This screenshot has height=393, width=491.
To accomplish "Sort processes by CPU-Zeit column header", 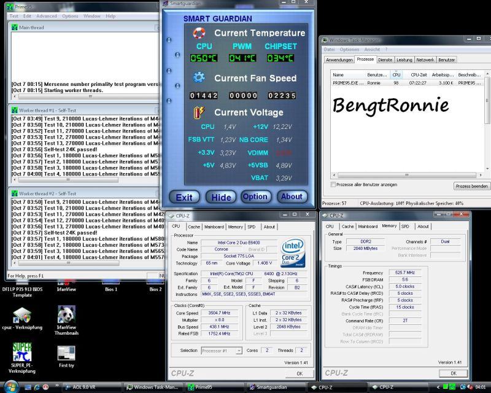I will [x=419, y=75].
